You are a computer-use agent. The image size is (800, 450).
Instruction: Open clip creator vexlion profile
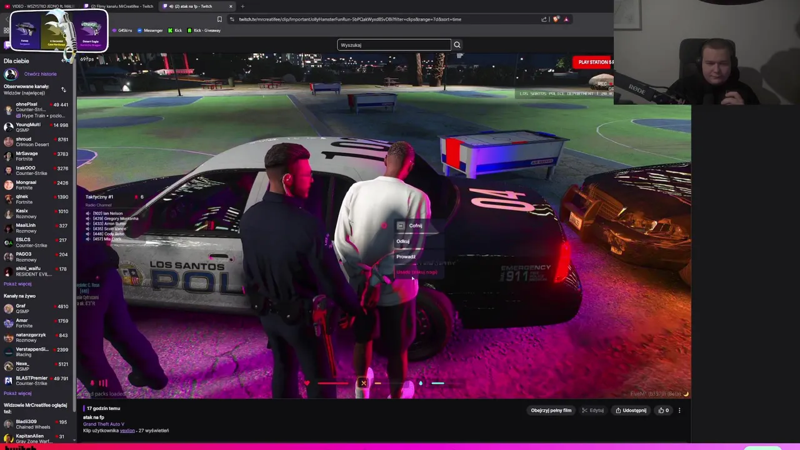[127, 431]
